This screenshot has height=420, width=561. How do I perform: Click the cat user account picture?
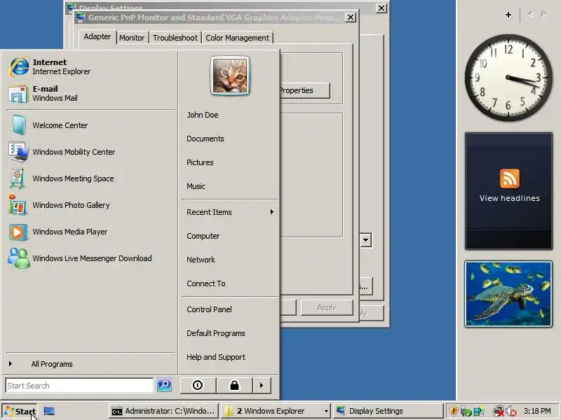point(230,76)
